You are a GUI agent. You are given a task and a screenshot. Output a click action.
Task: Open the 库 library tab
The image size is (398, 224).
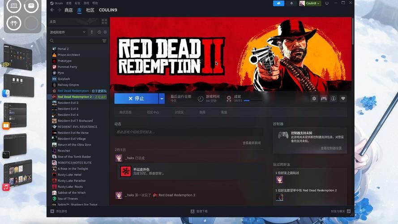coord(79,10)
